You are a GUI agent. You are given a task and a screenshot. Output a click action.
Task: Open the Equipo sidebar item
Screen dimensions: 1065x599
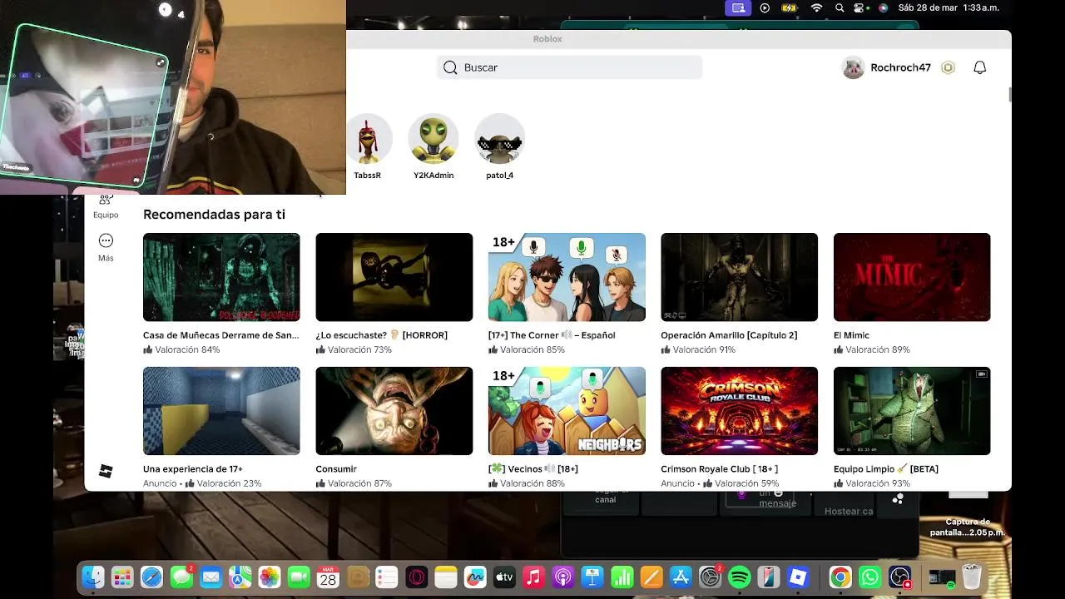click(106, 207)
